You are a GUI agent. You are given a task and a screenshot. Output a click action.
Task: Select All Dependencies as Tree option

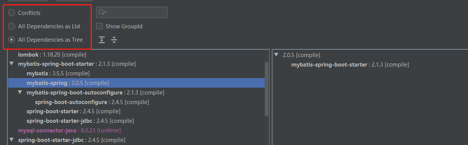12,39
